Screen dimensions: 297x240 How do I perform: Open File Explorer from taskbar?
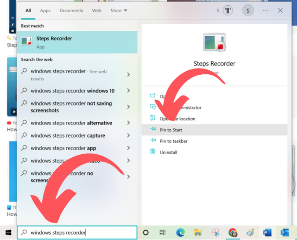(198, 233)
